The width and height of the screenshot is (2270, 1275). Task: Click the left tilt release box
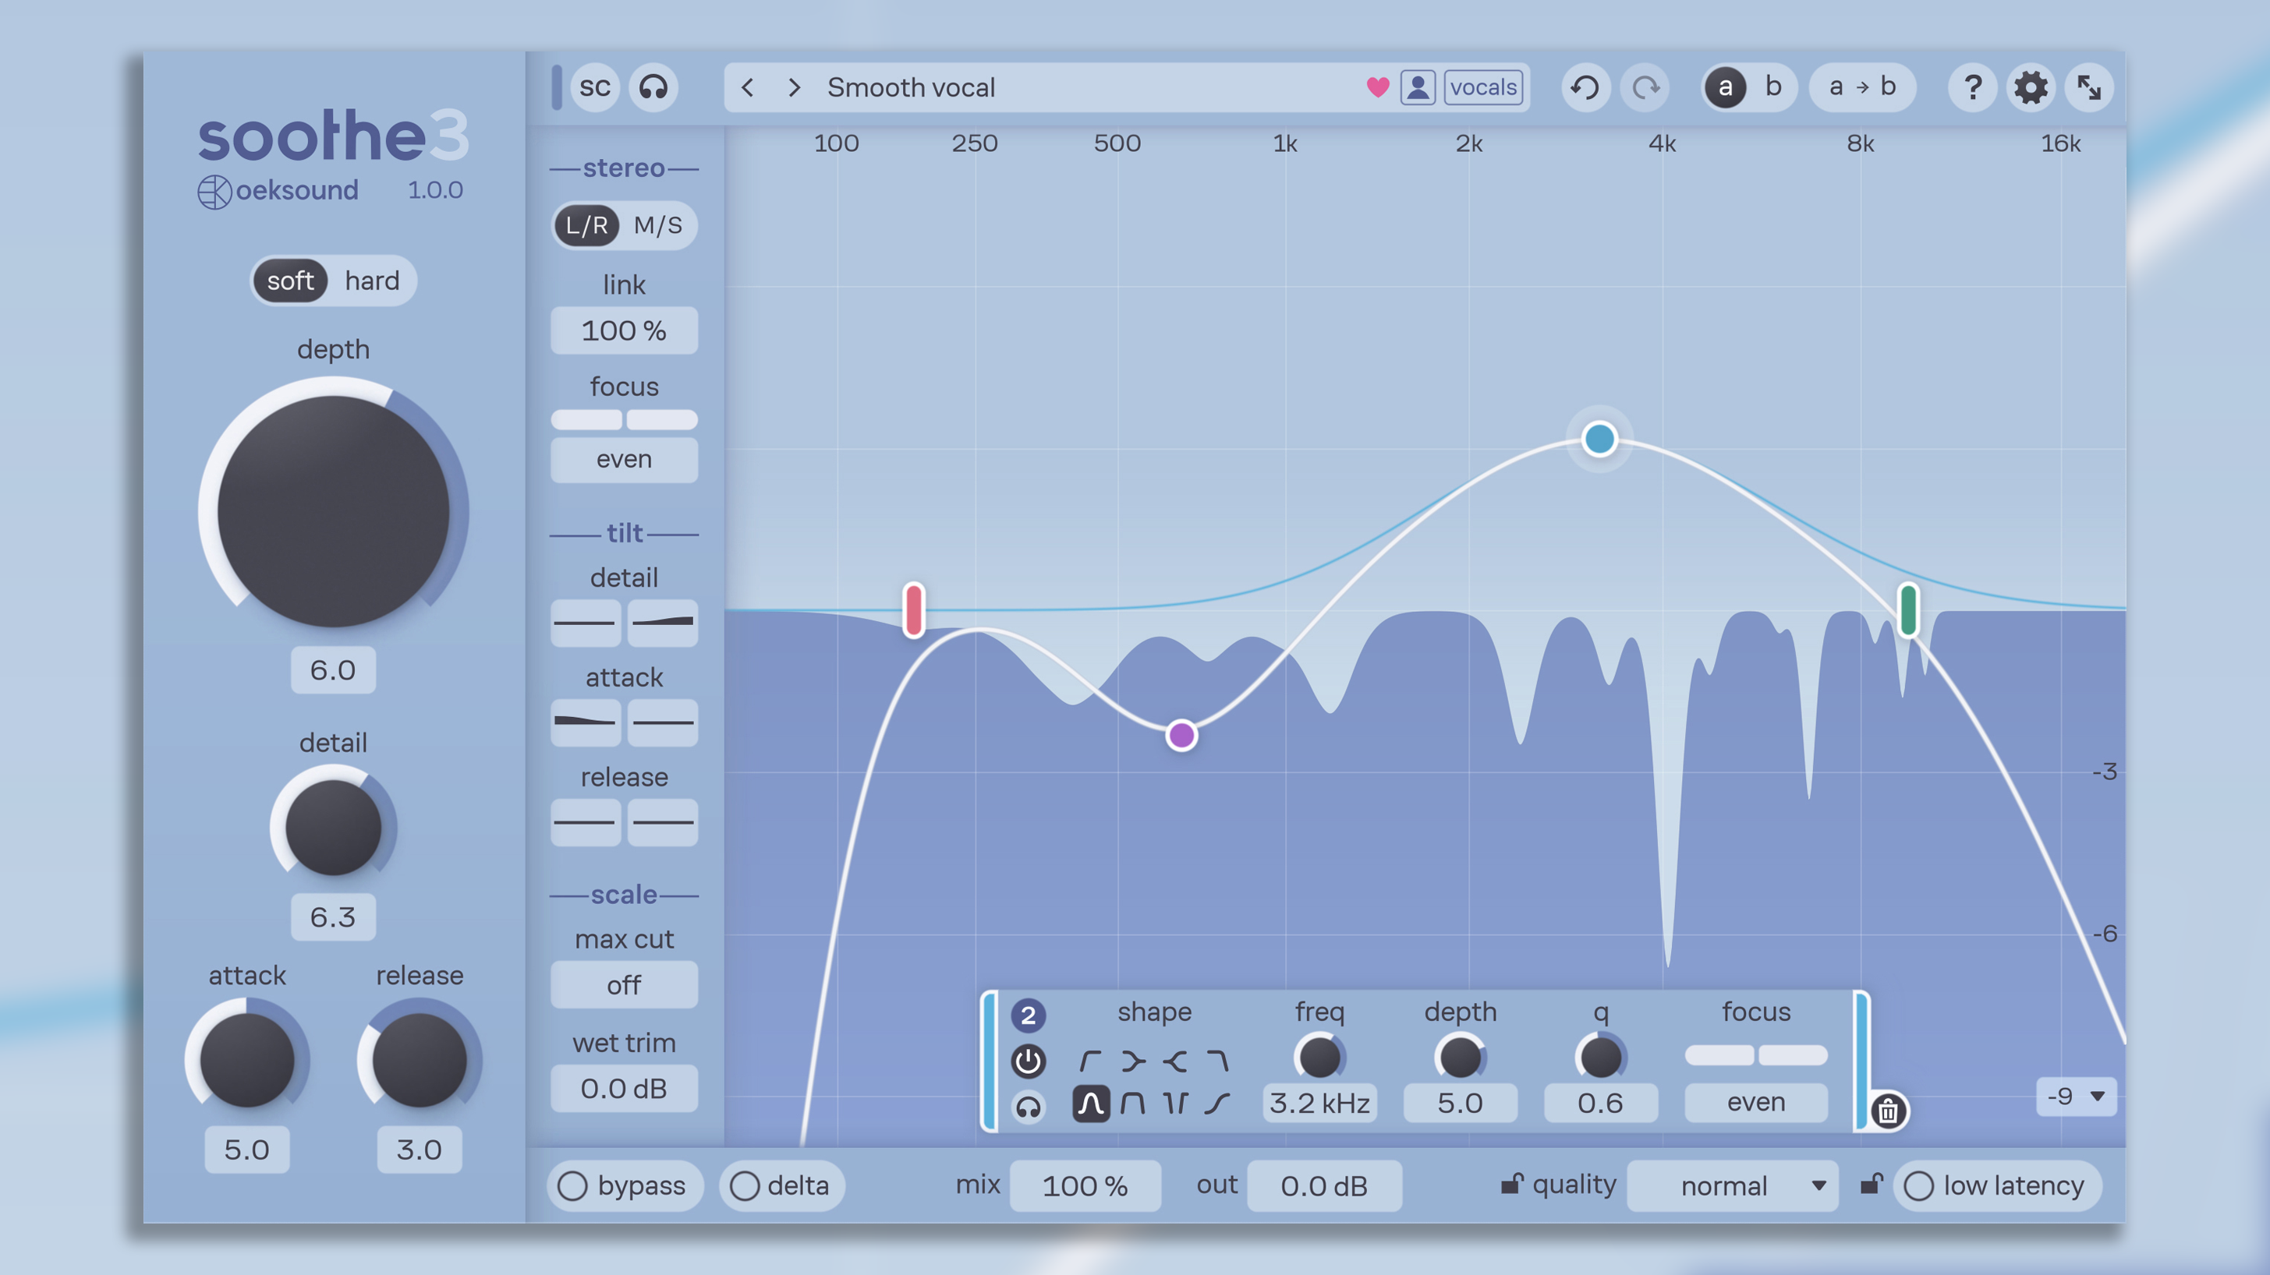tap(585, 821)
